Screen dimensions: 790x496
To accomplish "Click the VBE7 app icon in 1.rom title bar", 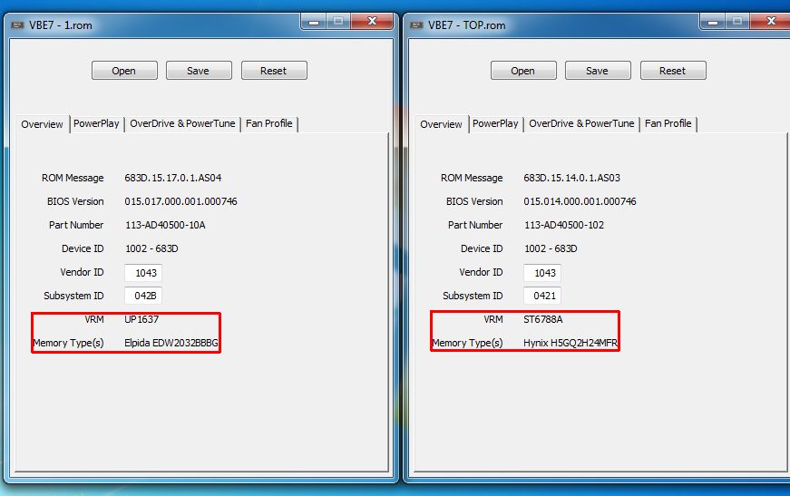I will tap(17, 25).
